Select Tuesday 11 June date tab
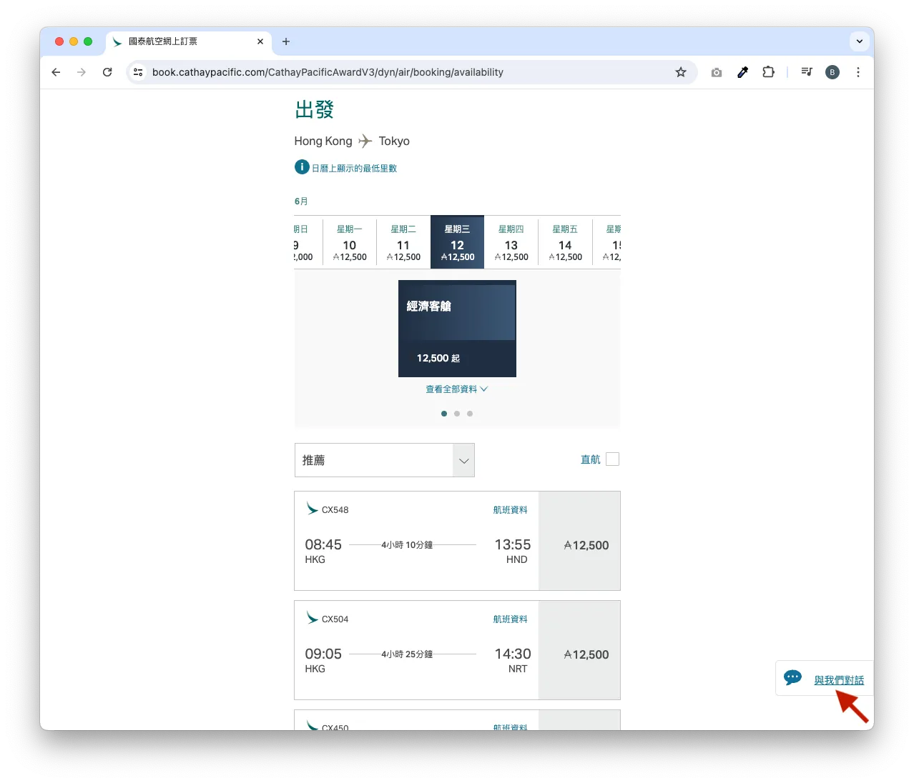 click(x=403, y=242)
